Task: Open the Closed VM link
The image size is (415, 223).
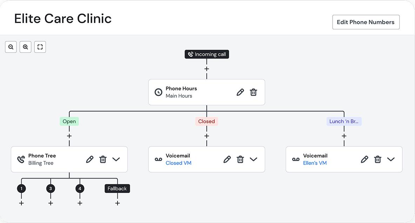Action: (x=179, y=163)
